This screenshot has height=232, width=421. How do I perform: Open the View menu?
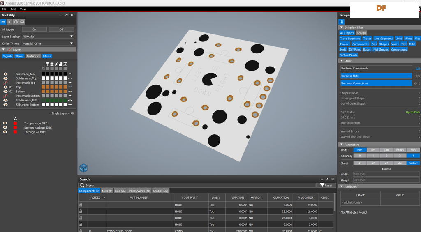23,9
